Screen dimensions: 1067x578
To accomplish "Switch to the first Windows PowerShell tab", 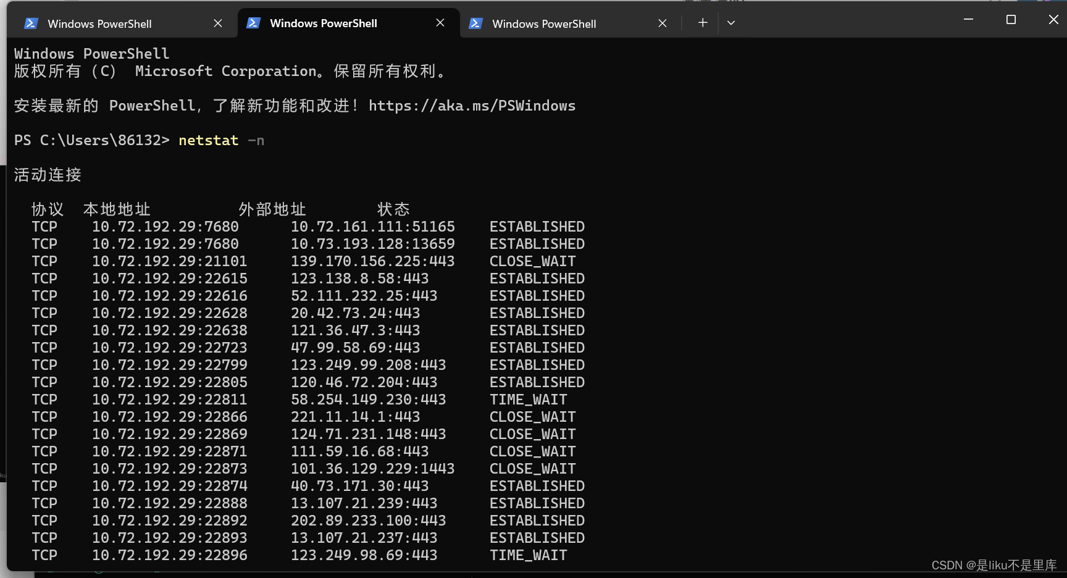I will point(122,23).
